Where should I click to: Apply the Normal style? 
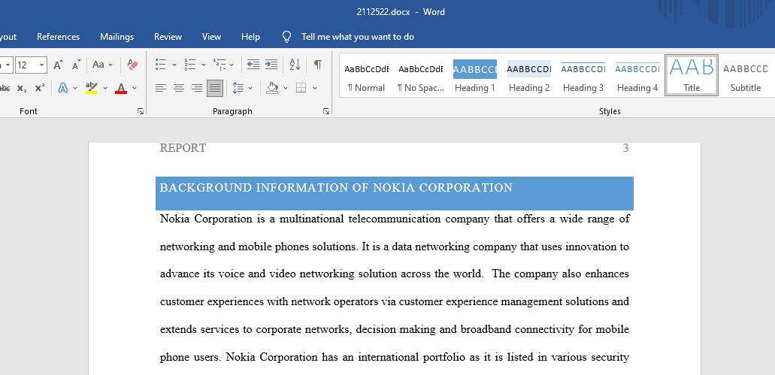click(366, 75)
